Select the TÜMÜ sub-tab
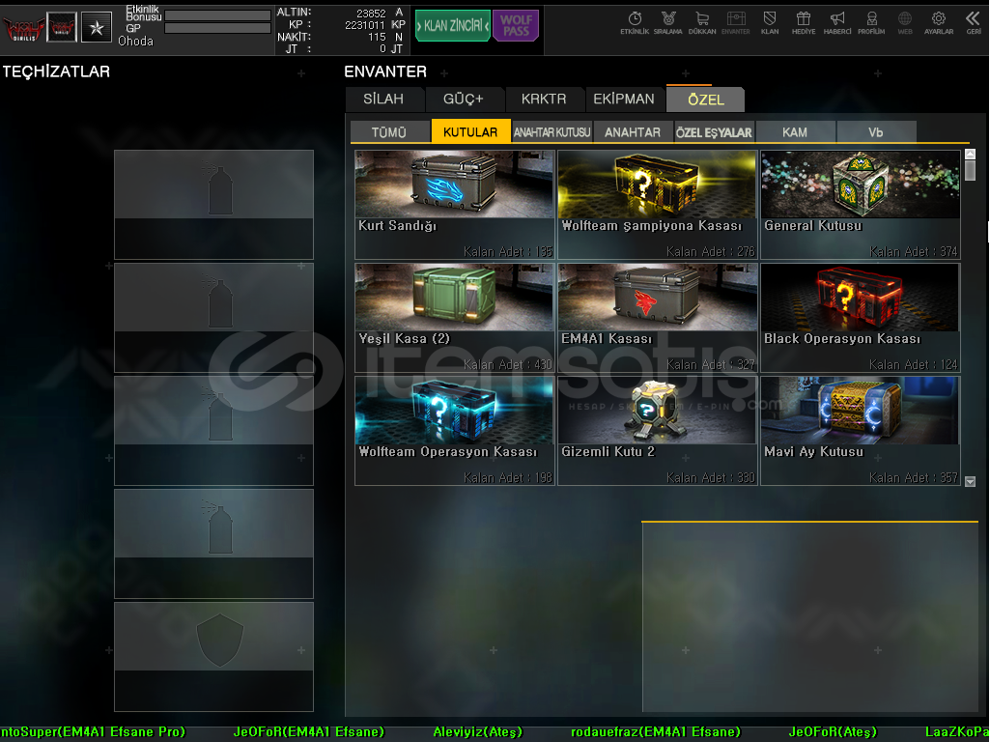 point(389,132)
